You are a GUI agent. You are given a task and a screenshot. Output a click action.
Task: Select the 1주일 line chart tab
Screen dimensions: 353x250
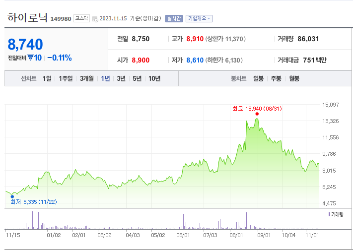pos(66,78)
